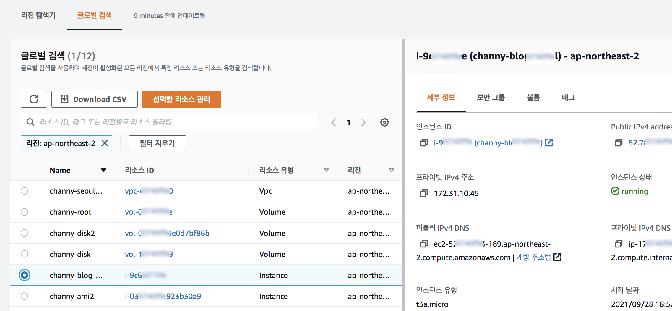Screen dimensions: 672x311
Task: Click the 리소스 ID column header
Action: click(x=139, y=170)
